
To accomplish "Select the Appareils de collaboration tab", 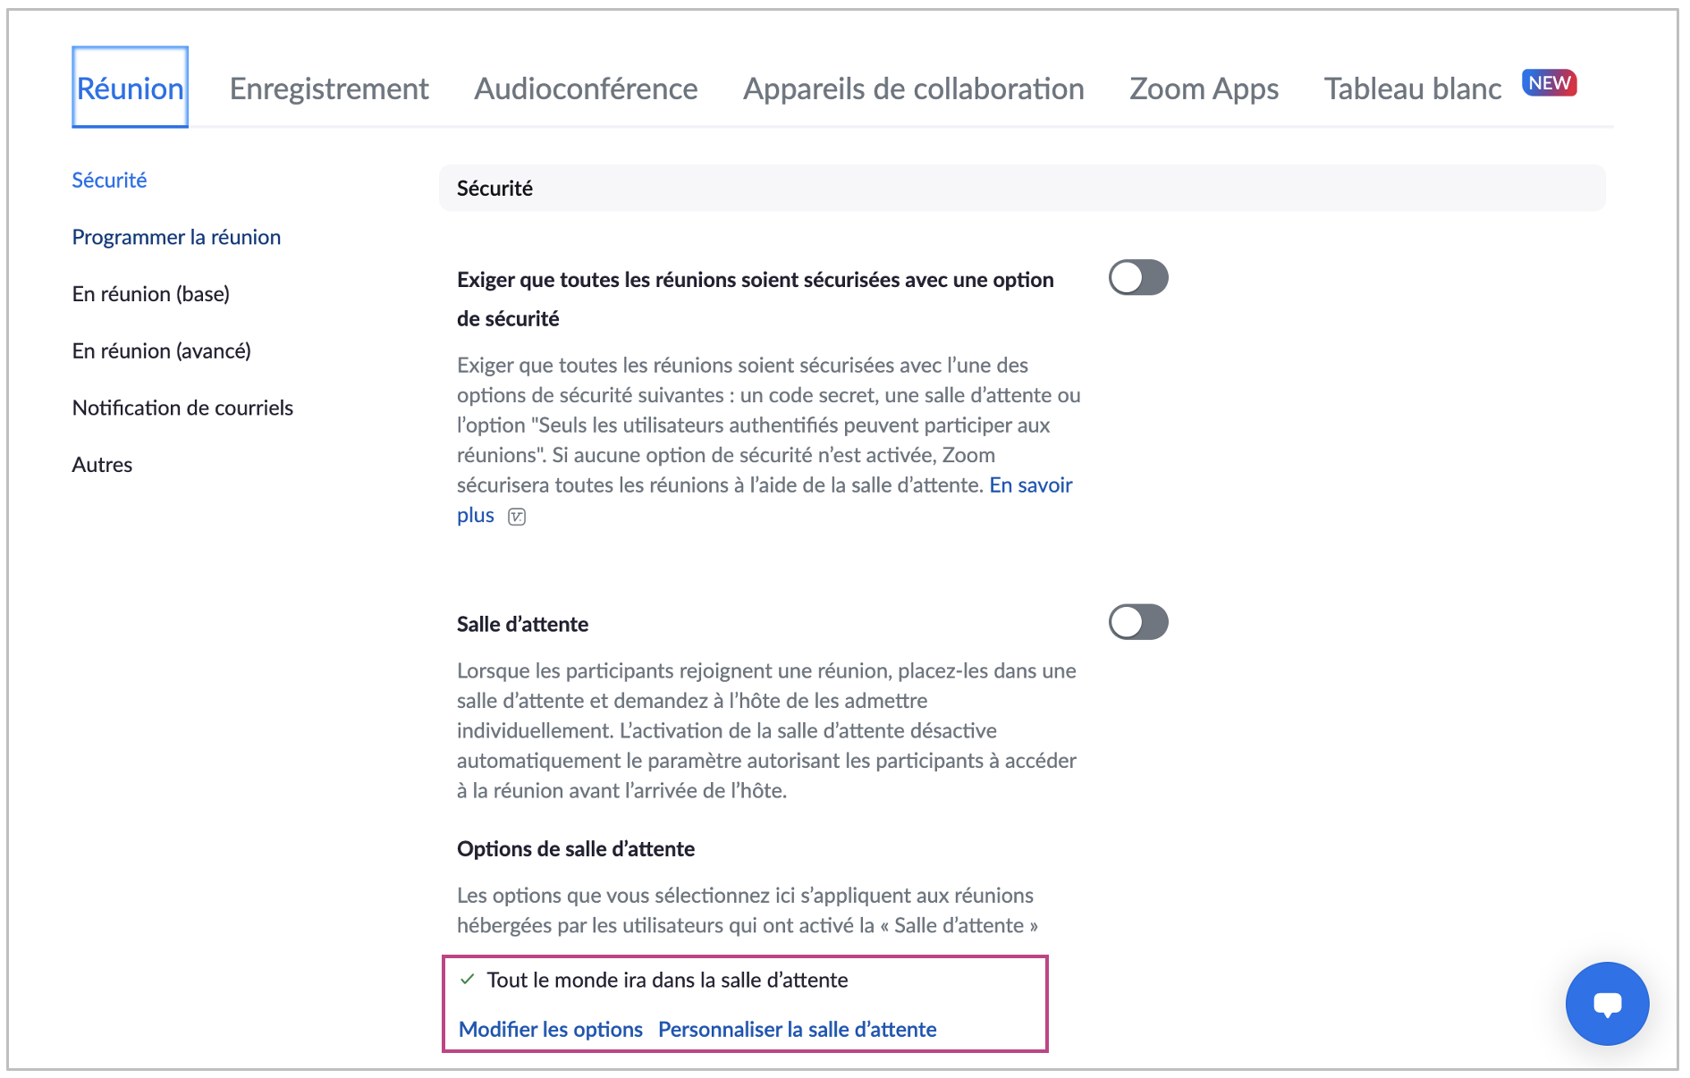I will coord(913,88).
